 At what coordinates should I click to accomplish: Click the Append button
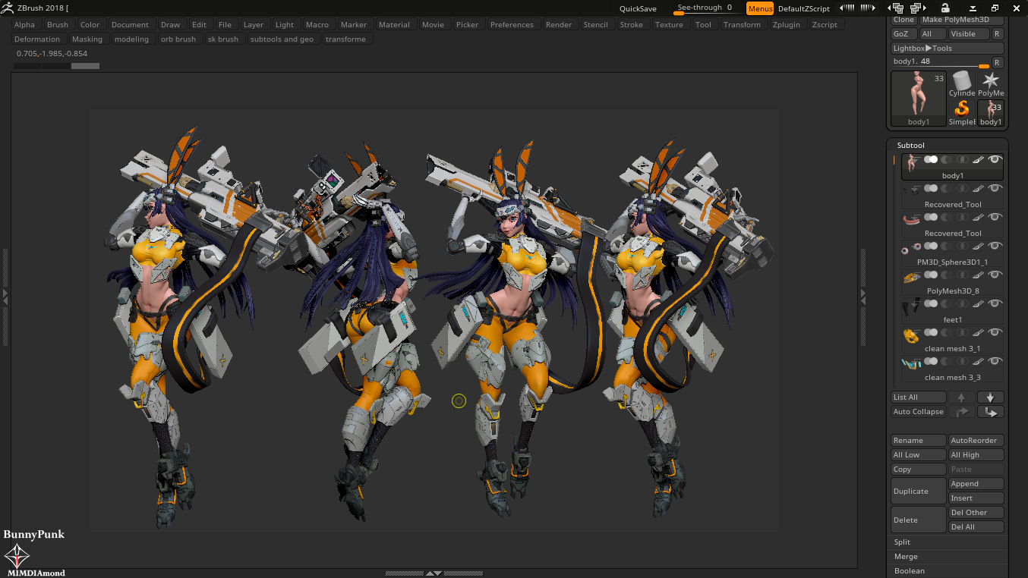[x=976, y=484]
